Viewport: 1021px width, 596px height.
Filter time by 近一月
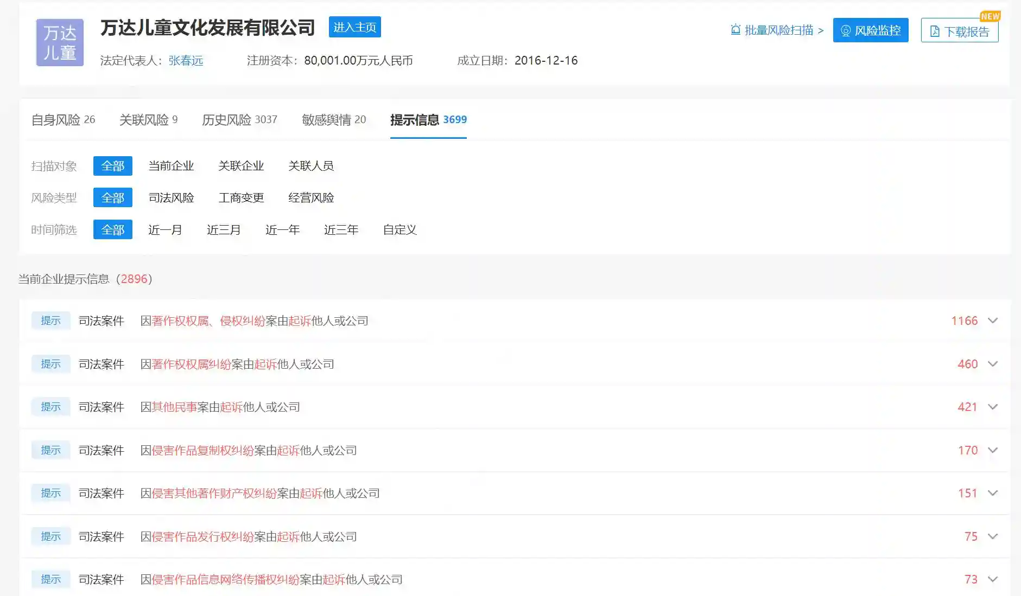click(165, 230)
